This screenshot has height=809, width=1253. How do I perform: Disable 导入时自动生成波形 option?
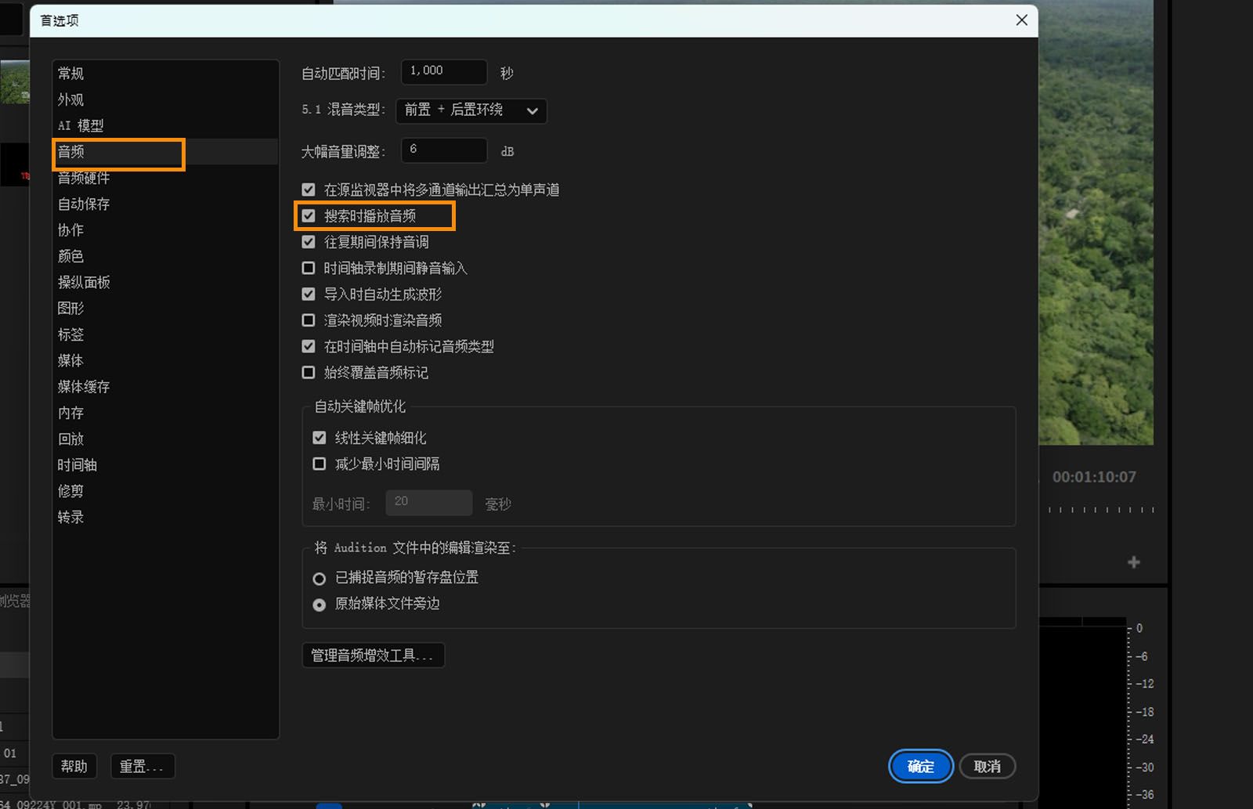(308, 294)
